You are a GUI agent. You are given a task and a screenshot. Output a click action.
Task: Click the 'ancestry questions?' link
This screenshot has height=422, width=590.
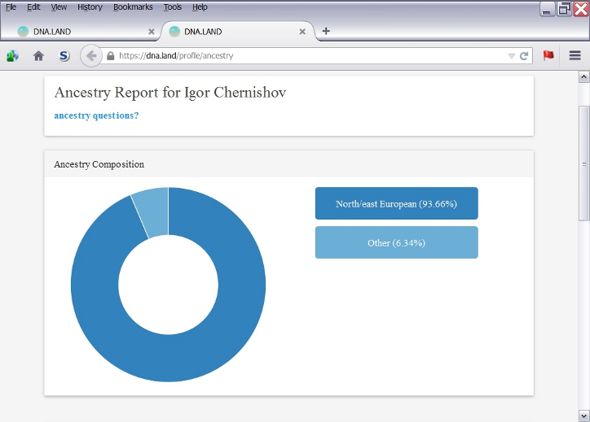click(96, 115)
